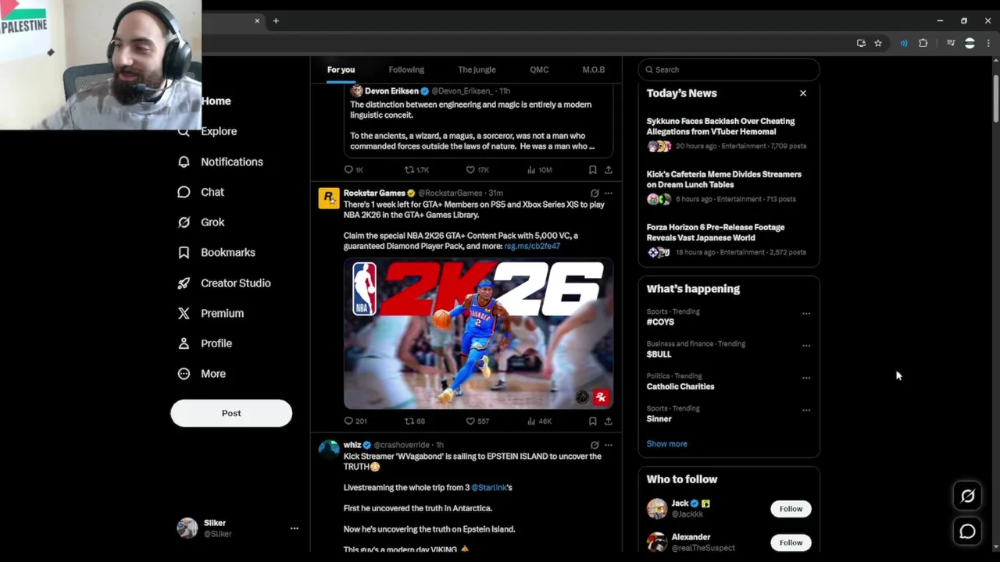Select #COYS trending topic
The height and width of the screenshot is (562, 1000).
660,322
